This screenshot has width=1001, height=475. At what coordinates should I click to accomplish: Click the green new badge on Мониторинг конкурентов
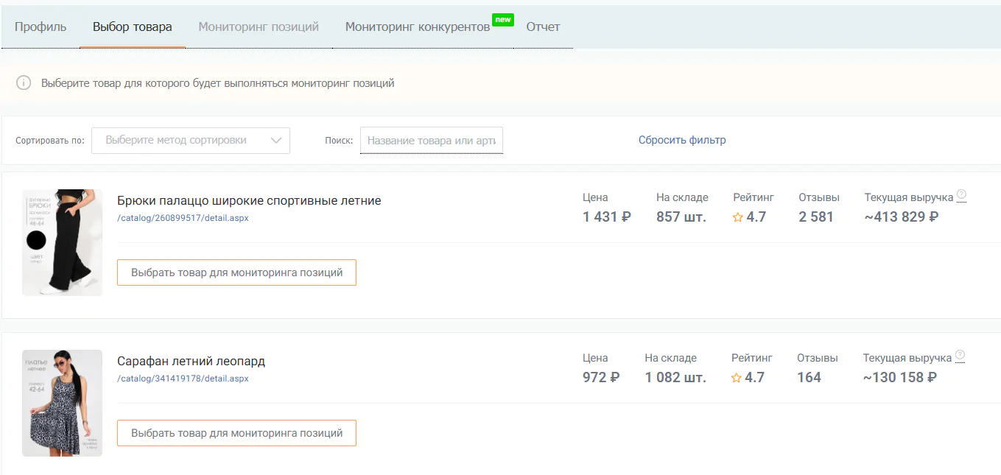[503, 20]
